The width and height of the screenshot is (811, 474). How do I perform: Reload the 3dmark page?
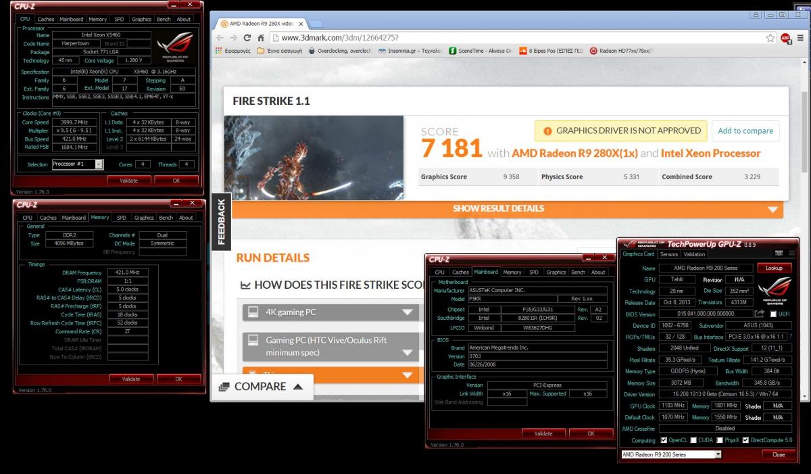pos(247,38)
